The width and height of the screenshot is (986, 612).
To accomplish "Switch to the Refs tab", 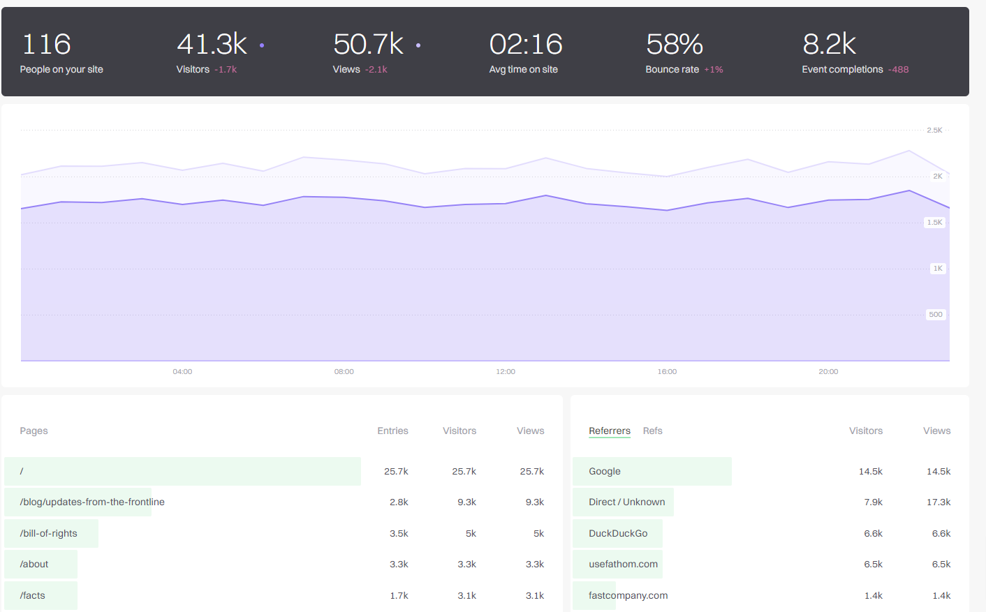I will tap(652, 431).
